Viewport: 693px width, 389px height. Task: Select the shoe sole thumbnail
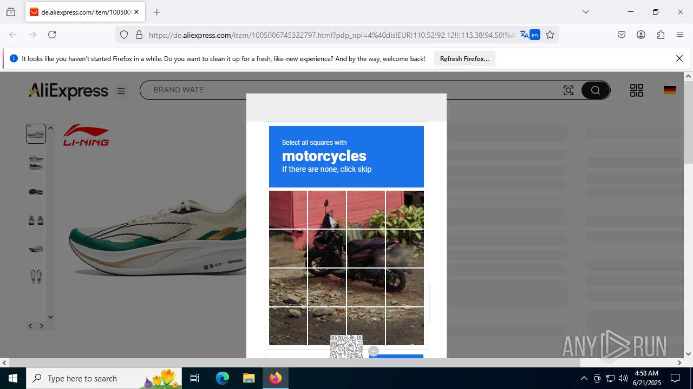point(36,192)
